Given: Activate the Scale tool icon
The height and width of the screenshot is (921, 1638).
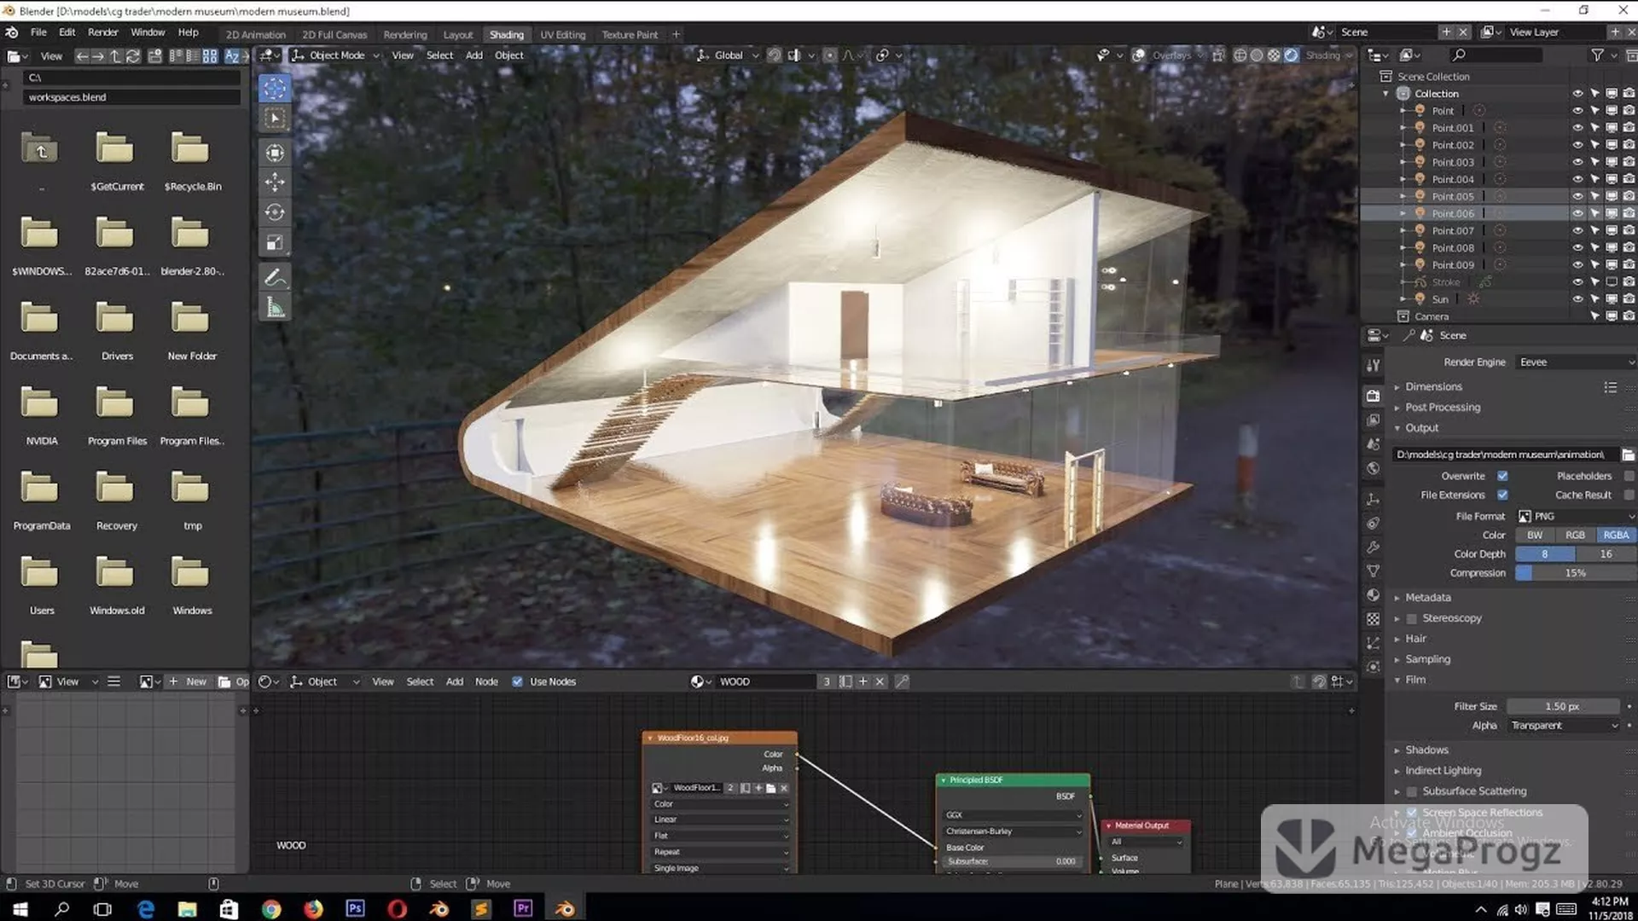Looking at the screenshot, I should (x=275, y=243).
